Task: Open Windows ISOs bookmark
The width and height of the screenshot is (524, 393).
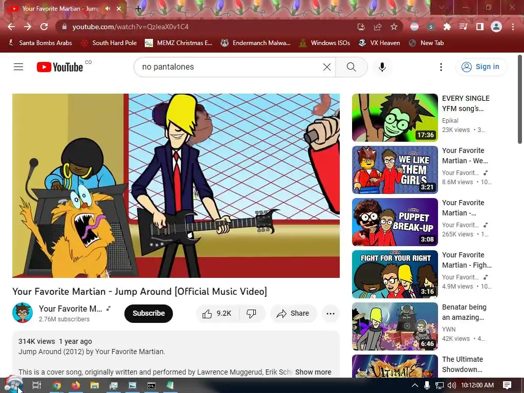Action: pyautogui.click(x=324, y=43)
